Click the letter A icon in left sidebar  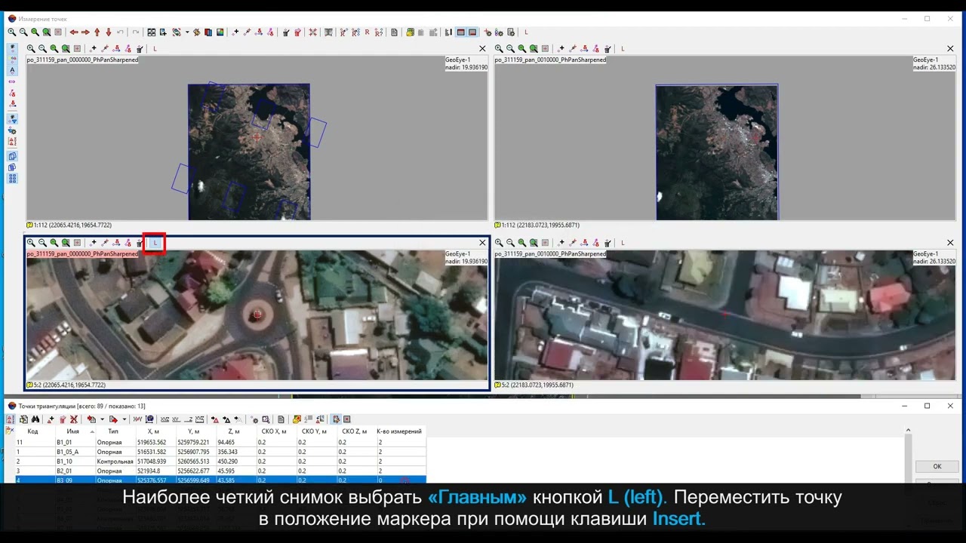pos(12,70)
